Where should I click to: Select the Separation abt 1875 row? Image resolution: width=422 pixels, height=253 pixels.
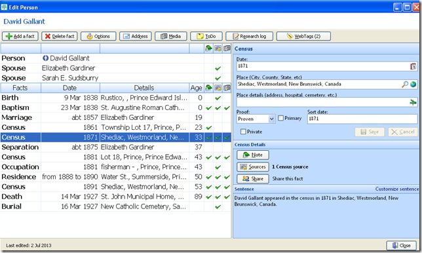[x=116, y=147]
